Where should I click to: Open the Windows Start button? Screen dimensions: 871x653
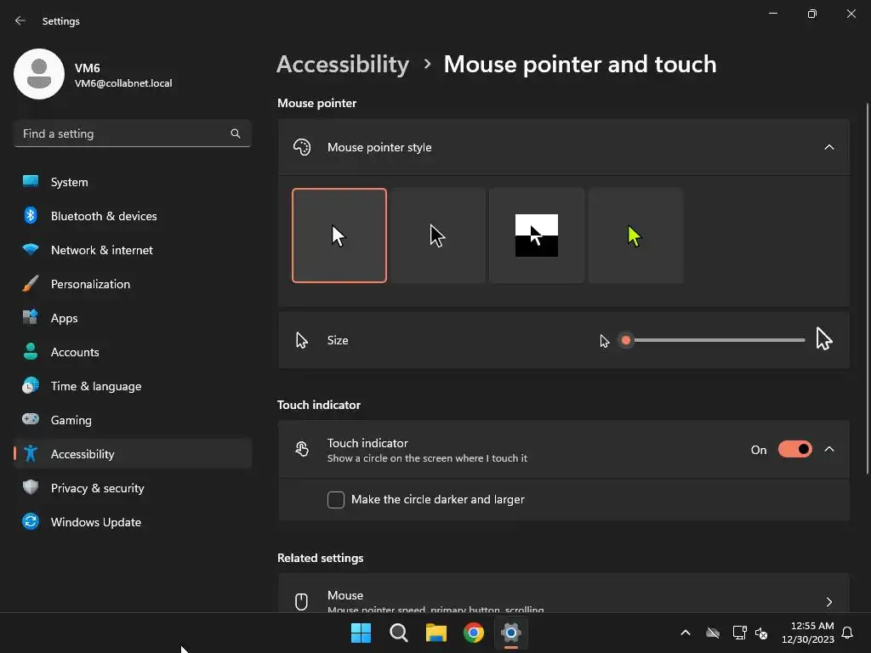(x=361, y=633)
